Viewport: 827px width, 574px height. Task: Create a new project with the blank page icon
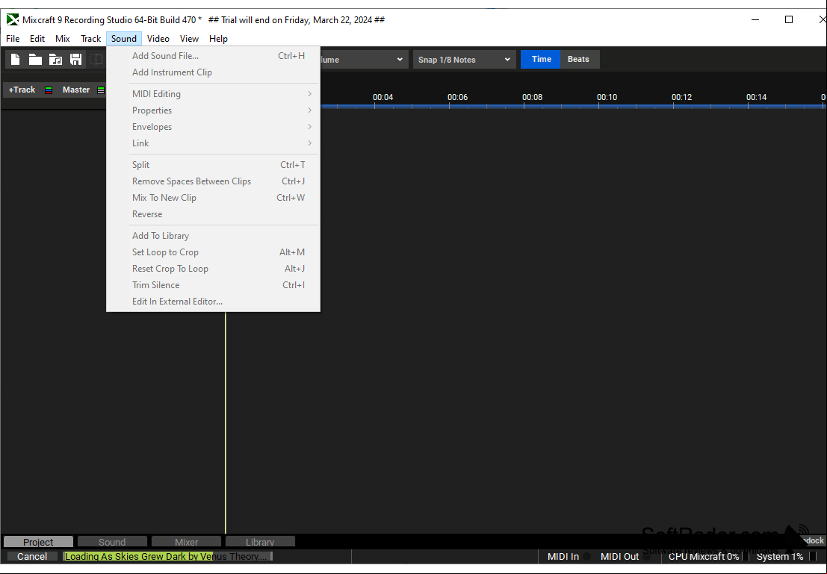click(x=15, y=60)
